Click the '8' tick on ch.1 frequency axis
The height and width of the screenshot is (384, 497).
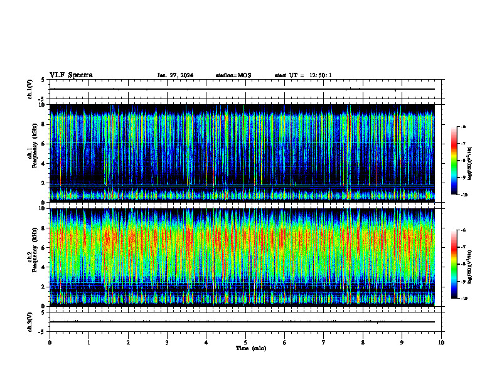[44, 124]
